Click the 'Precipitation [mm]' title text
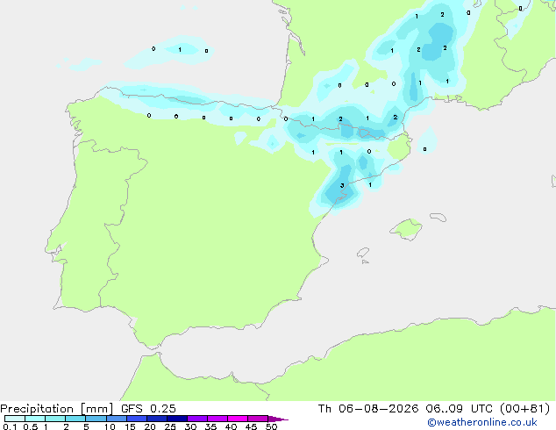Image resolution: width=556 pixels, height=430 pixels. point(57,409)
